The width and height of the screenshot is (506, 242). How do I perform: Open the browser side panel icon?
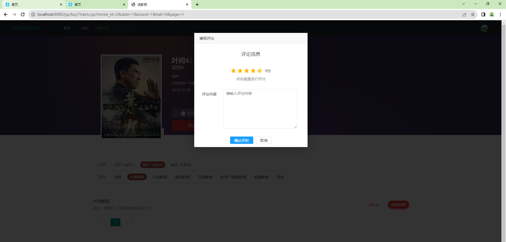click(x=483, y=14)
